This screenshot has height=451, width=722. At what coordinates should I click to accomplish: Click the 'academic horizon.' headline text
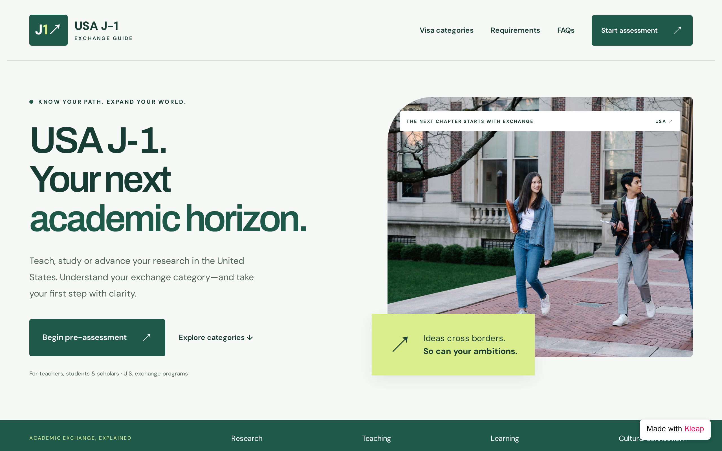pyautogui.click(x=168, y=219)
